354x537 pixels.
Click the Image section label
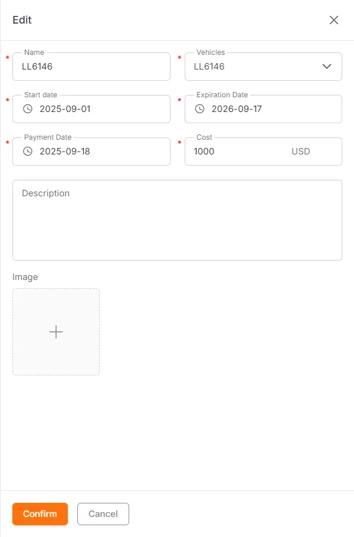pyautogui.click(x=25, y=276)
